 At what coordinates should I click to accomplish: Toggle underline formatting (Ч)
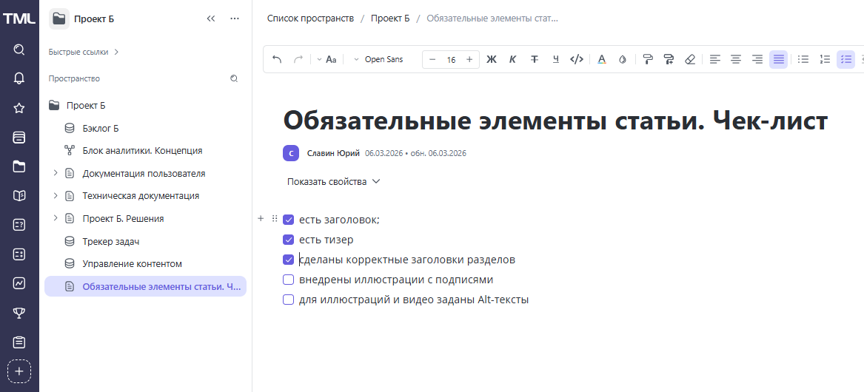(555, 59)
